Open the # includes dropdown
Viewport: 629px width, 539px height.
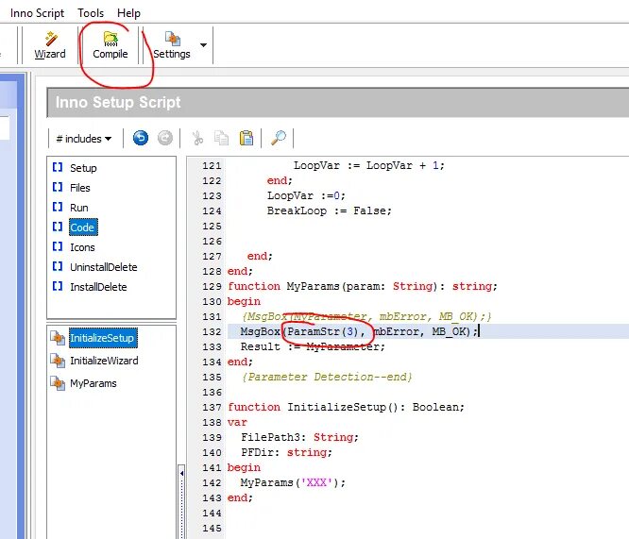pyautogui.click(x=84, y=139)
